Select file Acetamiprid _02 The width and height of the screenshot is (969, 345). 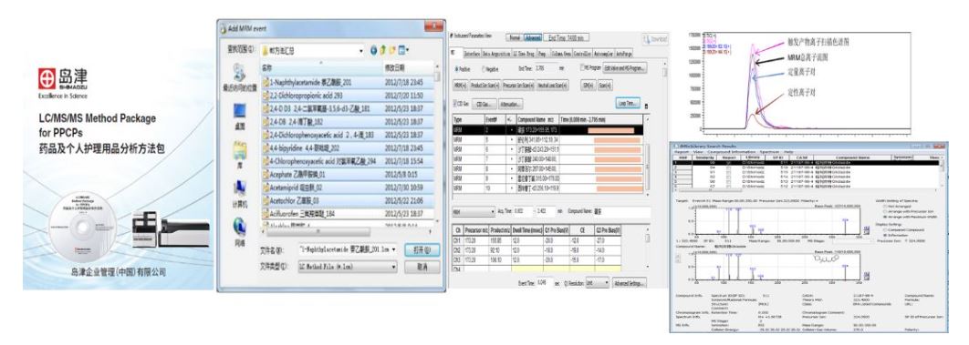[348, 188]
